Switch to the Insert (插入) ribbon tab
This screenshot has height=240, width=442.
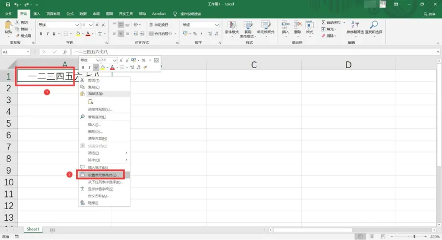click(36, 13)
